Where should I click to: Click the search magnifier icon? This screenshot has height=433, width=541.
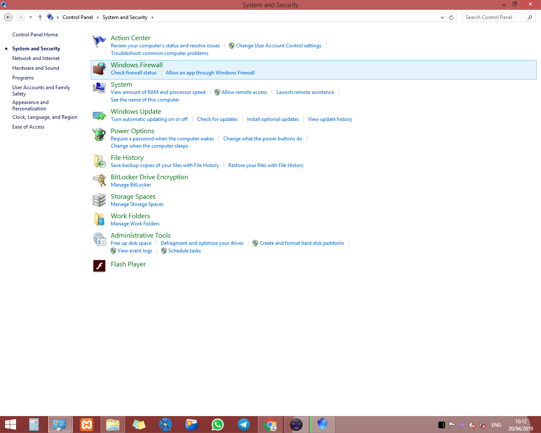(530, 17)
